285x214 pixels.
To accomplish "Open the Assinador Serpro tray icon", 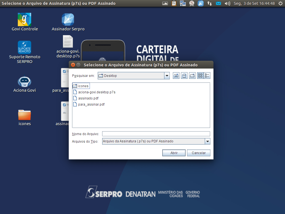I will pyautogui.click(x=200, y=3).
